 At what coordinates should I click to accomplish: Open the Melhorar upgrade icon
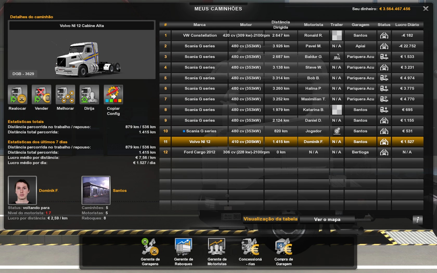65,95
